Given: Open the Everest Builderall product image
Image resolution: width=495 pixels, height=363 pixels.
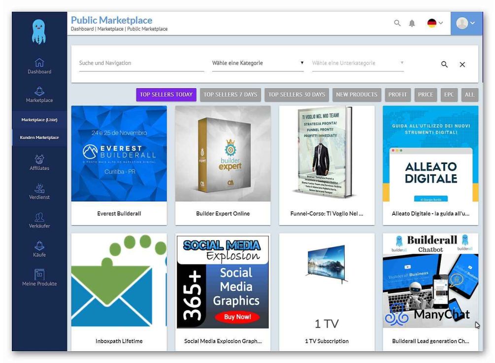Looking at the screenshot, I should pyautogui.click(x=119, y=153).
